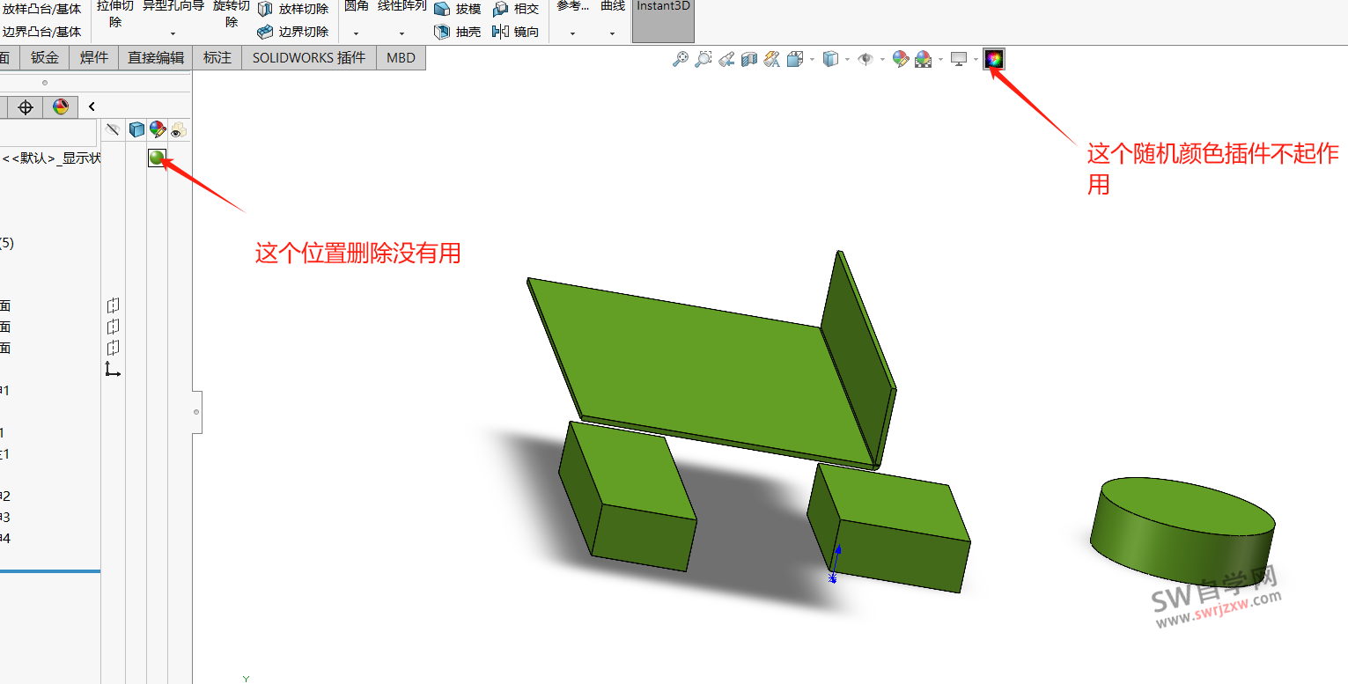Click Transparency column header icon
Screen dimensions: 1348x684
179,130
